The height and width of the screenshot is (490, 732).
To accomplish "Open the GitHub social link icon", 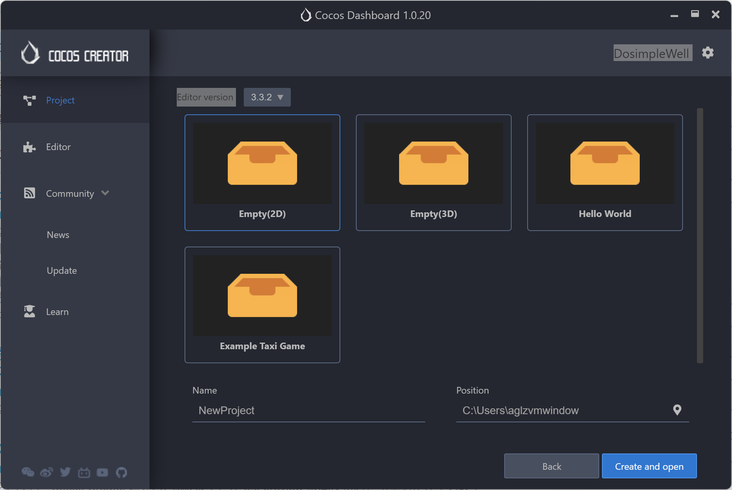I will point(121,472).
